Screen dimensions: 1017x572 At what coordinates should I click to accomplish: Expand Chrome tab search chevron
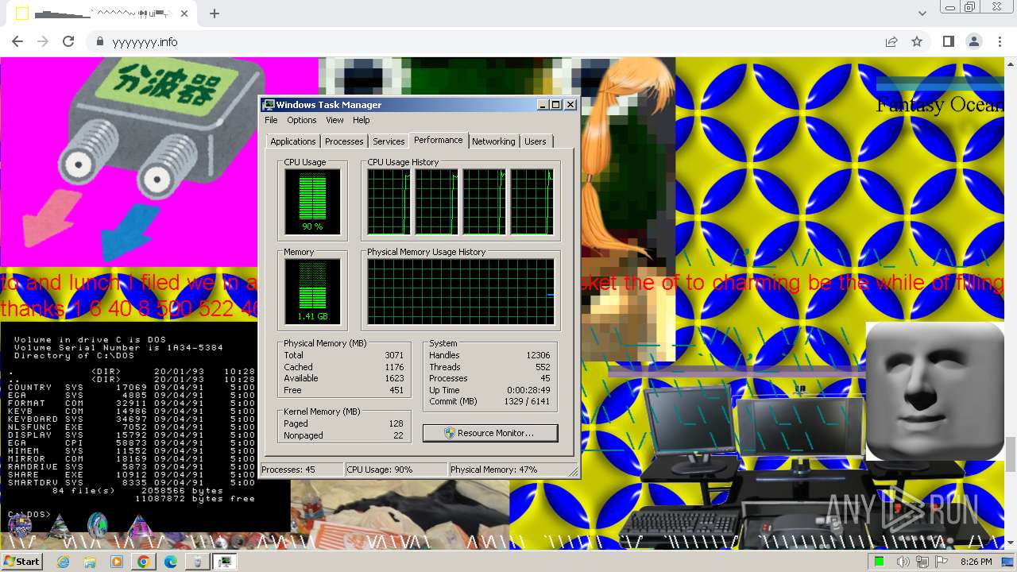[x=922, y=14]
